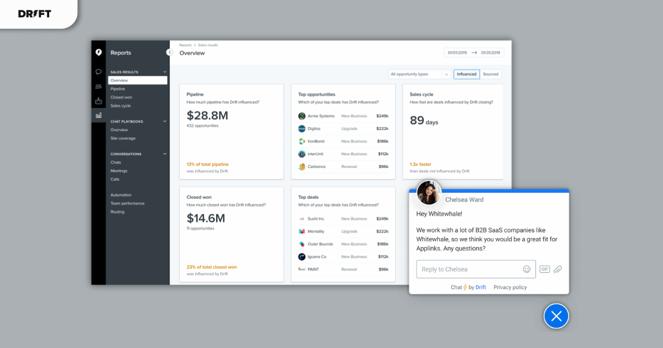The image size is (663, 348).
Task: Click the 89 days sales cycle value
Action: tap(424, 120)
